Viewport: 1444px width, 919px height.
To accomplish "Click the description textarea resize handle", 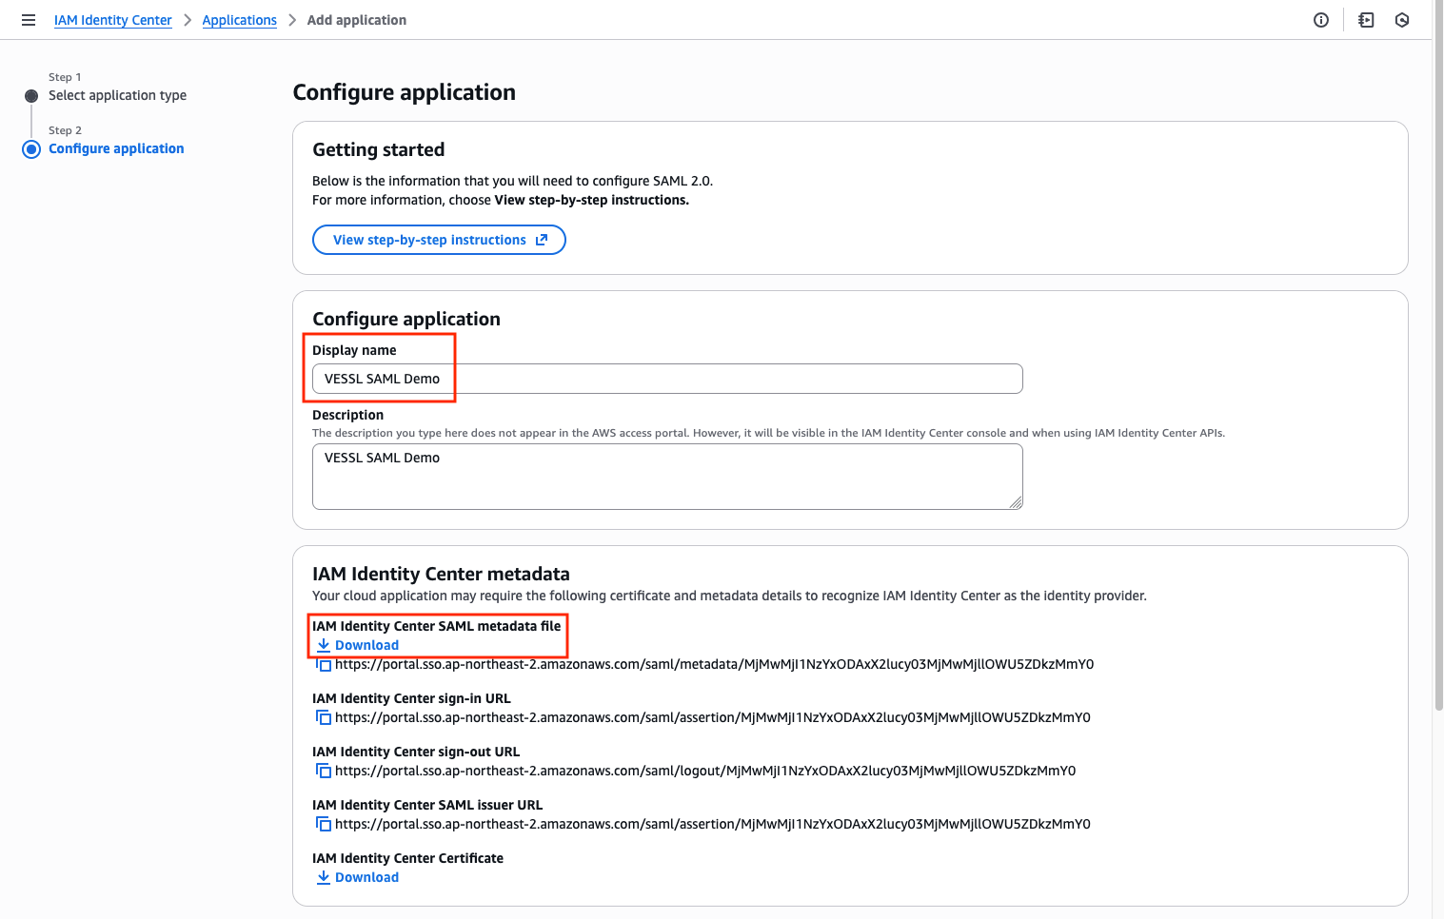I will point(1016,502).
